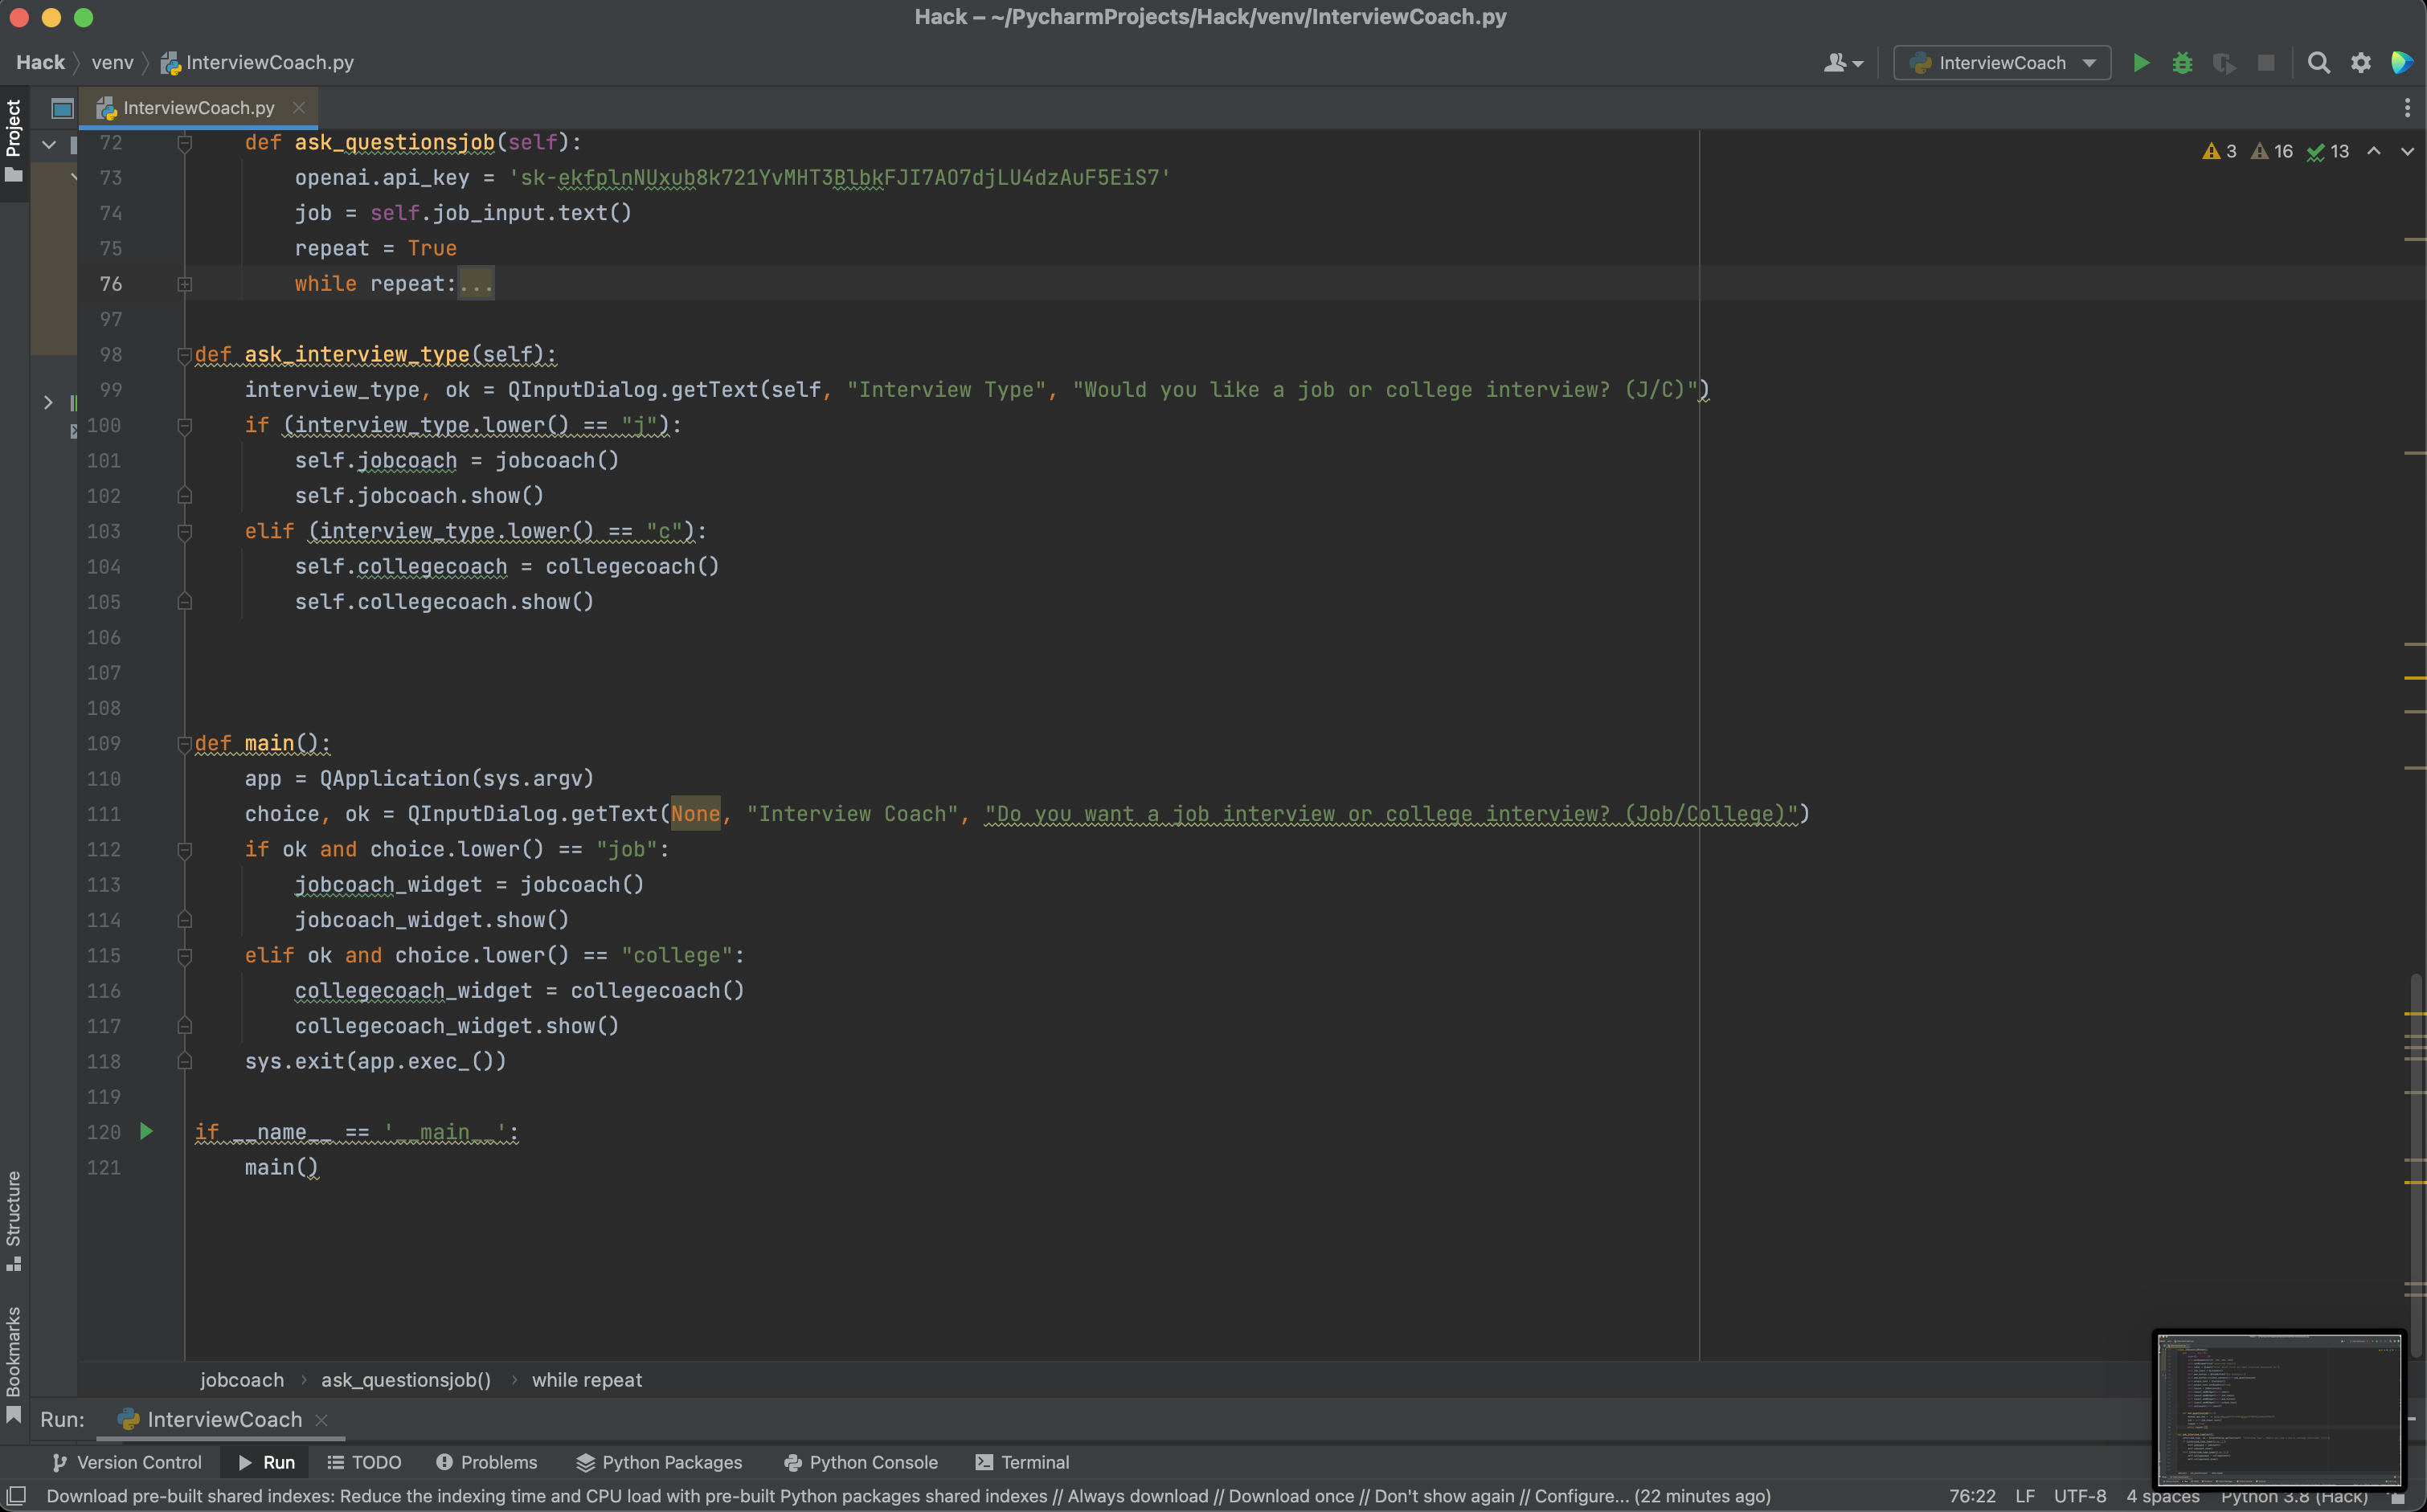Click the Problems tab button
This screenshot has width=2427, height=1512.
pyautogui.click(x=487, y=1462)
